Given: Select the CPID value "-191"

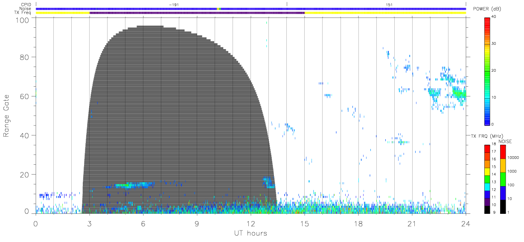Looking at the screenshot, I should point(174,5).
